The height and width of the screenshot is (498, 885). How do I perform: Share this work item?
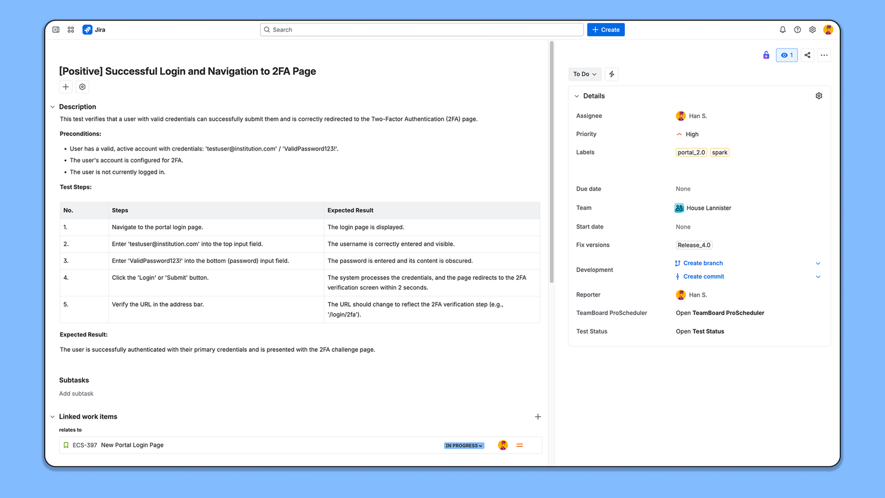tap(808, 55)
